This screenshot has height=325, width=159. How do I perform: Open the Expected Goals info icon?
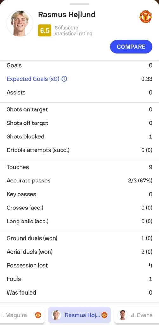pyautogui.click(x=64, y=79)
